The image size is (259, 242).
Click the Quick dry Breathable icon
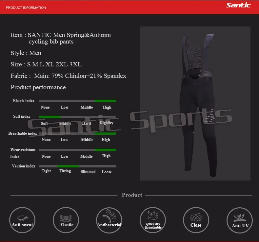pos(153,220)
